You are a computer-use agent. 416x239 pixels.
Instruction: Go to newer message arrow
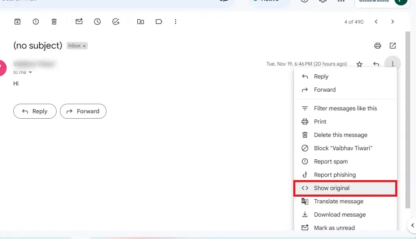point(376,22)
